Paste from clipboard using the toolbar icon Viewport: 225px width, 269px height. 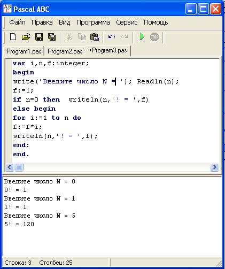(x=95, y=37)
